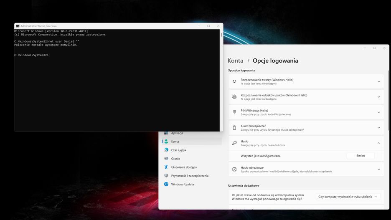Close the Settings window
This screenshot has height=220, width=391.
[x=384, y=48]
